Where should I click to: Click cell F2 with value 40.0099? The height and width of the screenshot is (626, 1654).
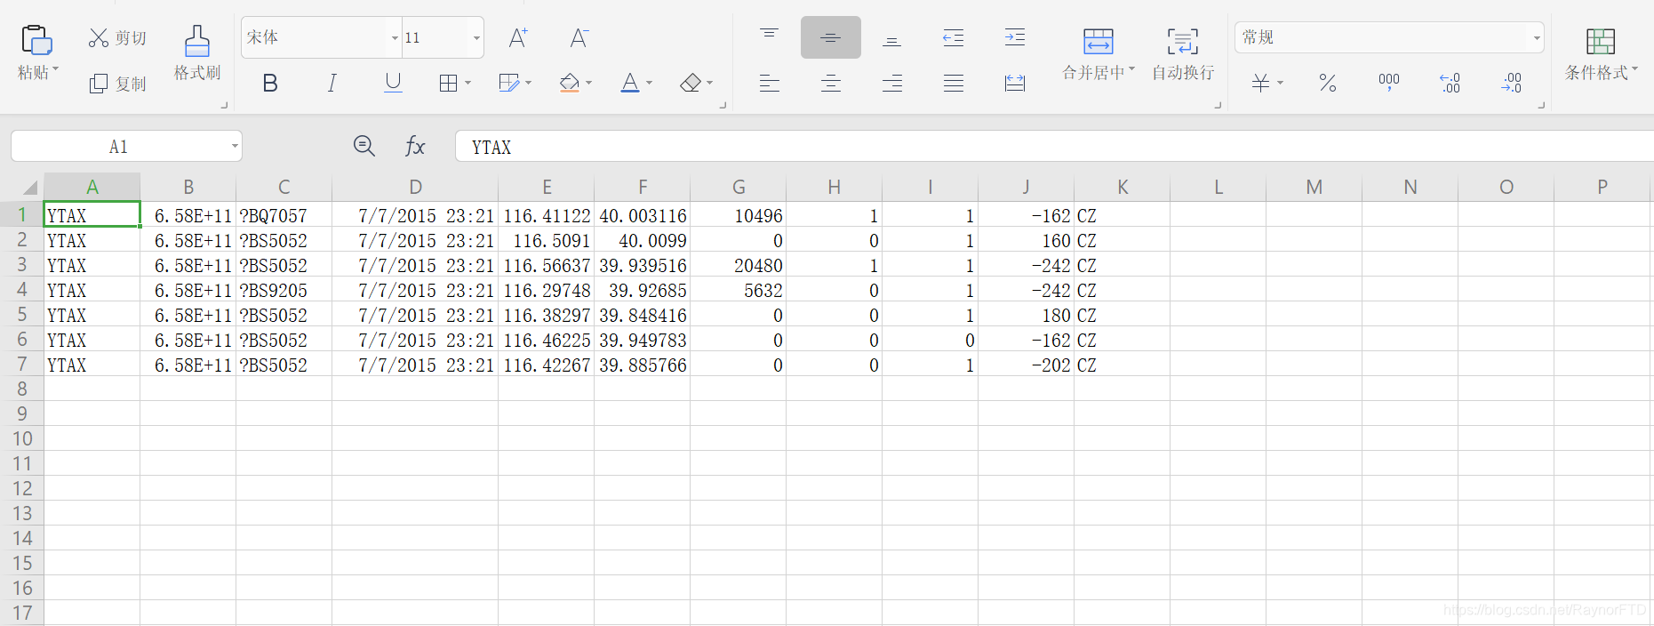[643, 240]
